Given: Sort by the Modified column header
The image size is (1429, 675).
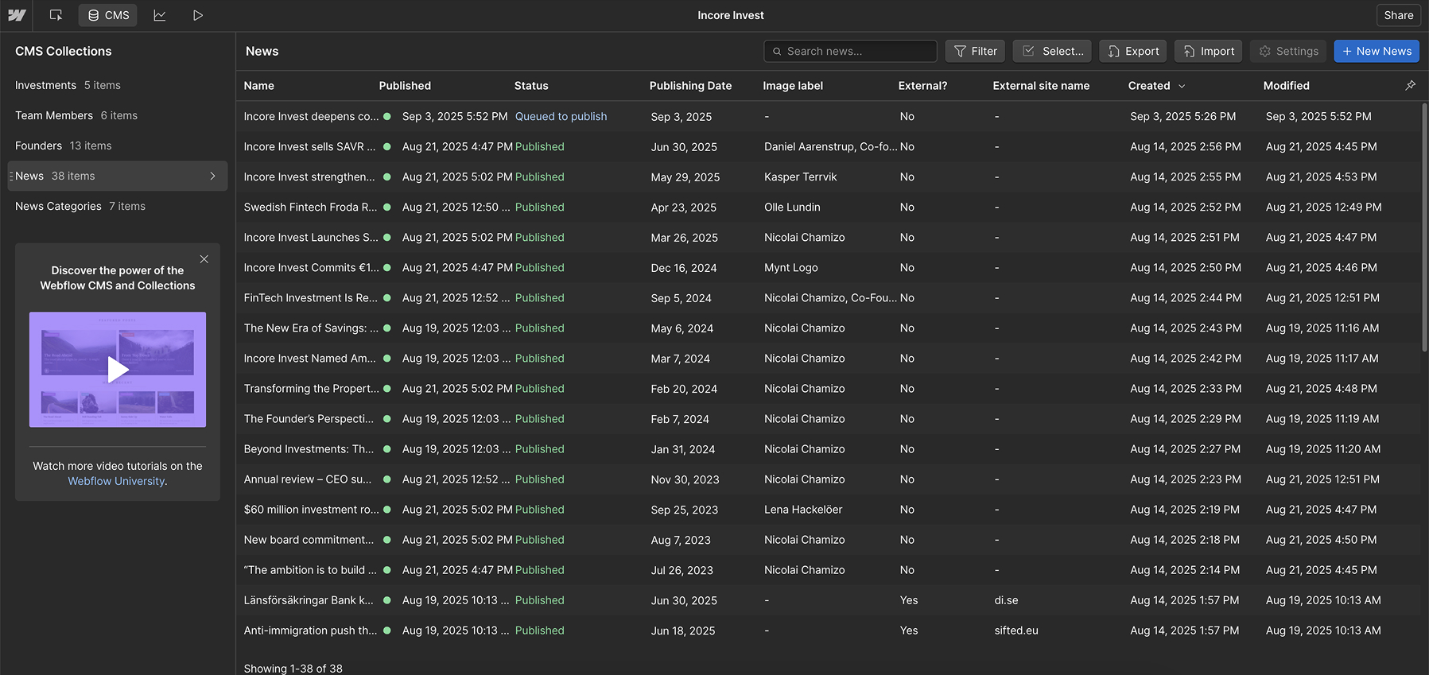Looking at the screenshot, I should click(1286, 86).
